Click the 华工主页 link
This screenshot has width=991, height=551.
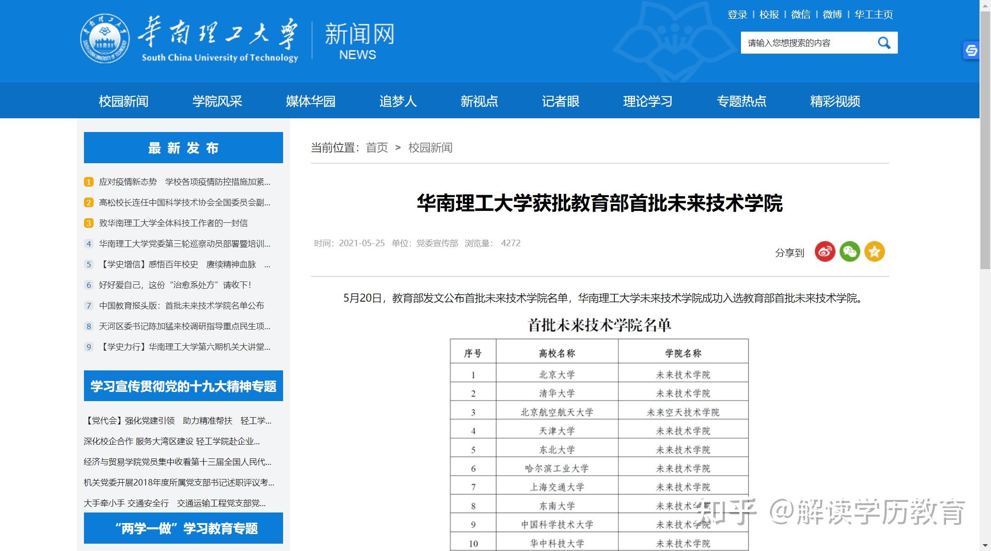(x=874, y=15)
